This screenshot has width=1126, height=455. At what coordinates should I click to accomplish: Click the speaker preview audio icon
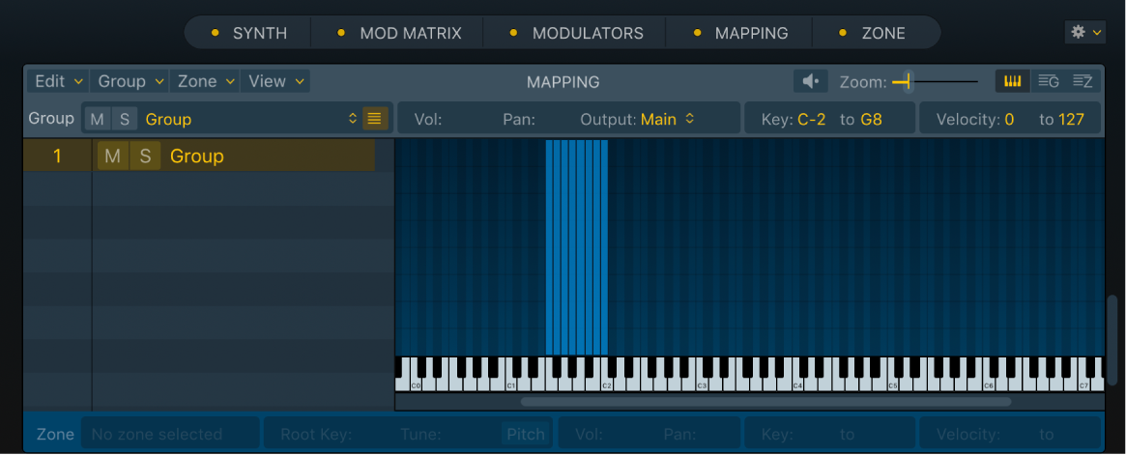(810, 82)
